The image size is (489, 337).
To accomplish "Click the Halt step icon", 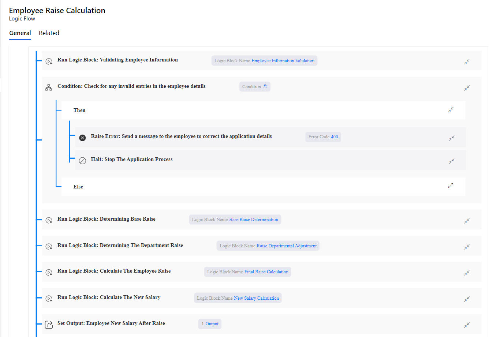I will tap(82, 160).
